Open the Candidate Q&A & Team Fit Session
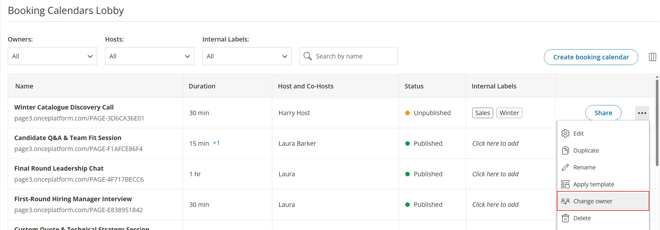Screen dimensions: 660x230 [x=68, y=138]
